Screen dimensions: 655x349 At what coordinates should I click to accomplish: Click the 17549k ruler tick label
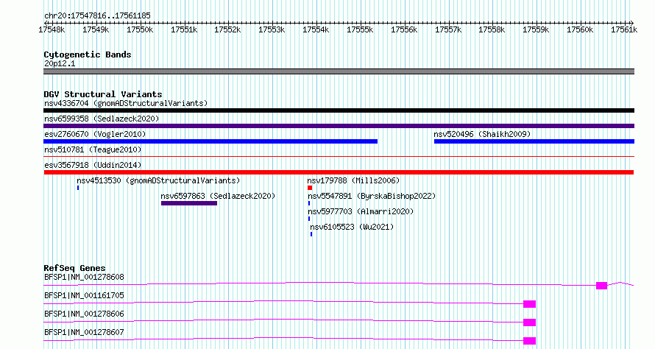coord(96,29)
